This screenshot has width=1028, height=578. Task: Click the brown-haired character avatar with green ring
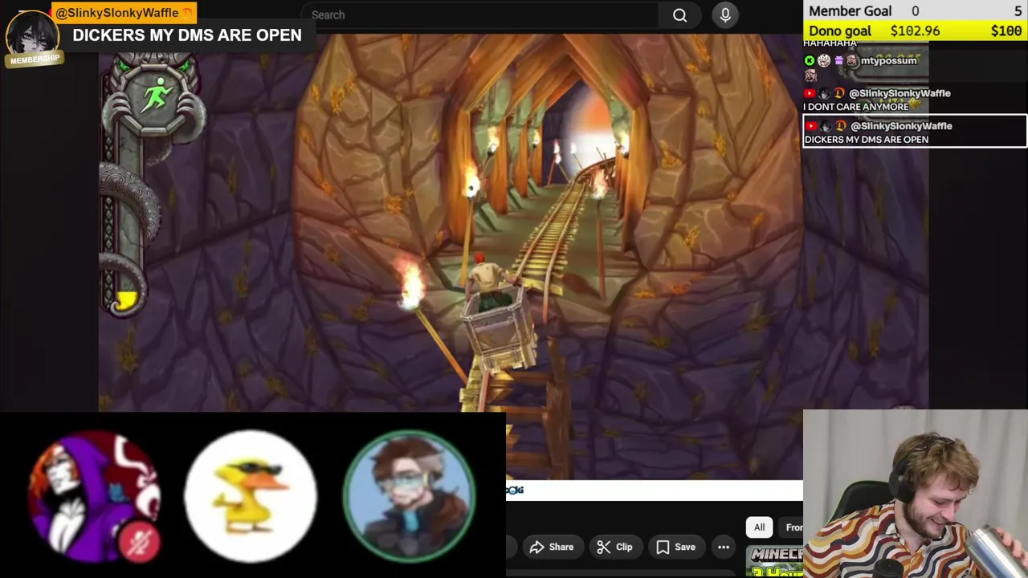pos(410,495)
